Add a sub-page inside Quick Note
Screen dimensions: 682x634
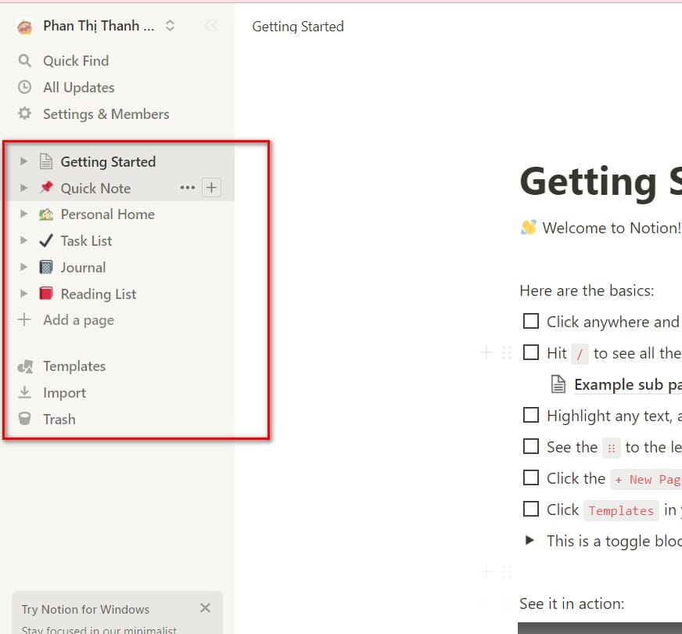[x=212, y=188]
